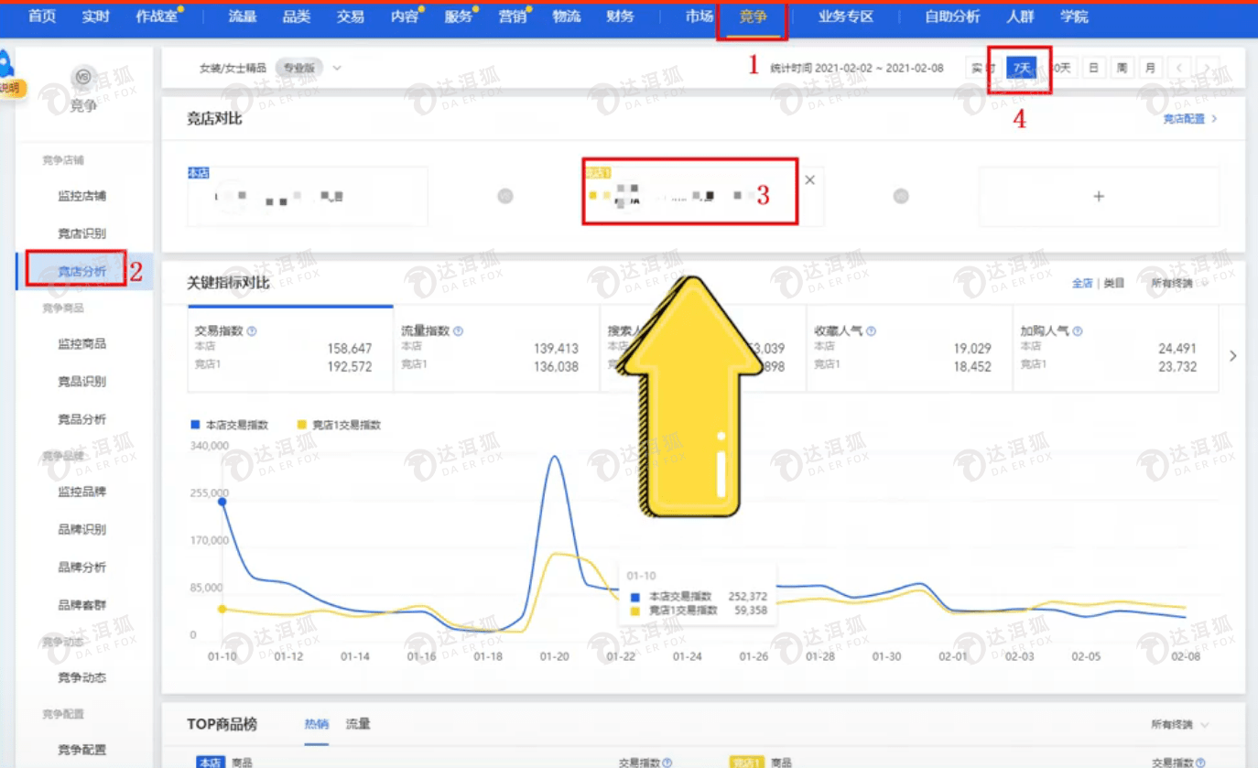Switch to 流量 tab in TOP商品榜
The image size is (1258, 768).
[358, 724]
